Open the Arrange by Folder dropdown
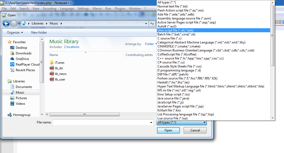The height and width of the screenshot is (153, 284). [151, 44]
